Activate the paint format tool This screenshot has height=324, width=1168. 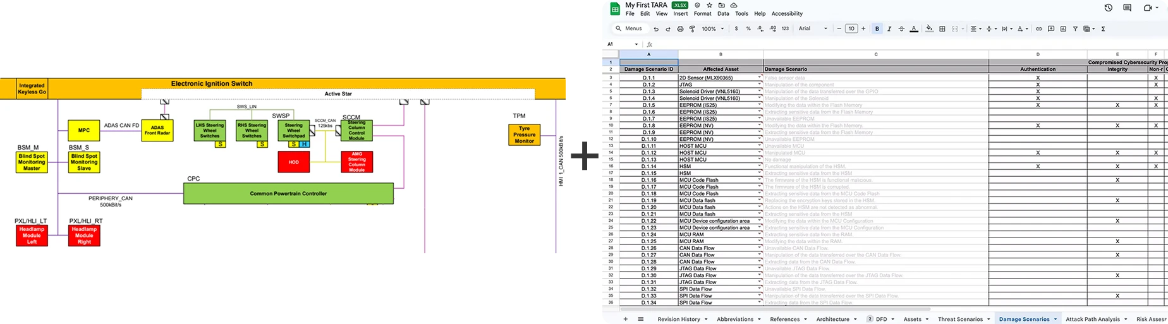[692, 28]
